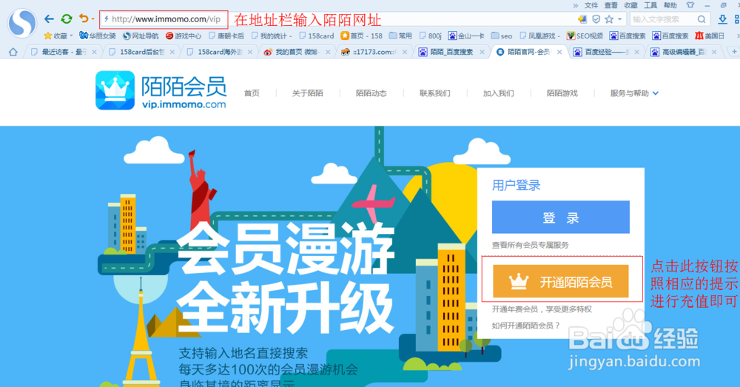Open the 文件 menu
Image resolution: width=740 pixels, height=387 pixels.
[x=591, y=5]
